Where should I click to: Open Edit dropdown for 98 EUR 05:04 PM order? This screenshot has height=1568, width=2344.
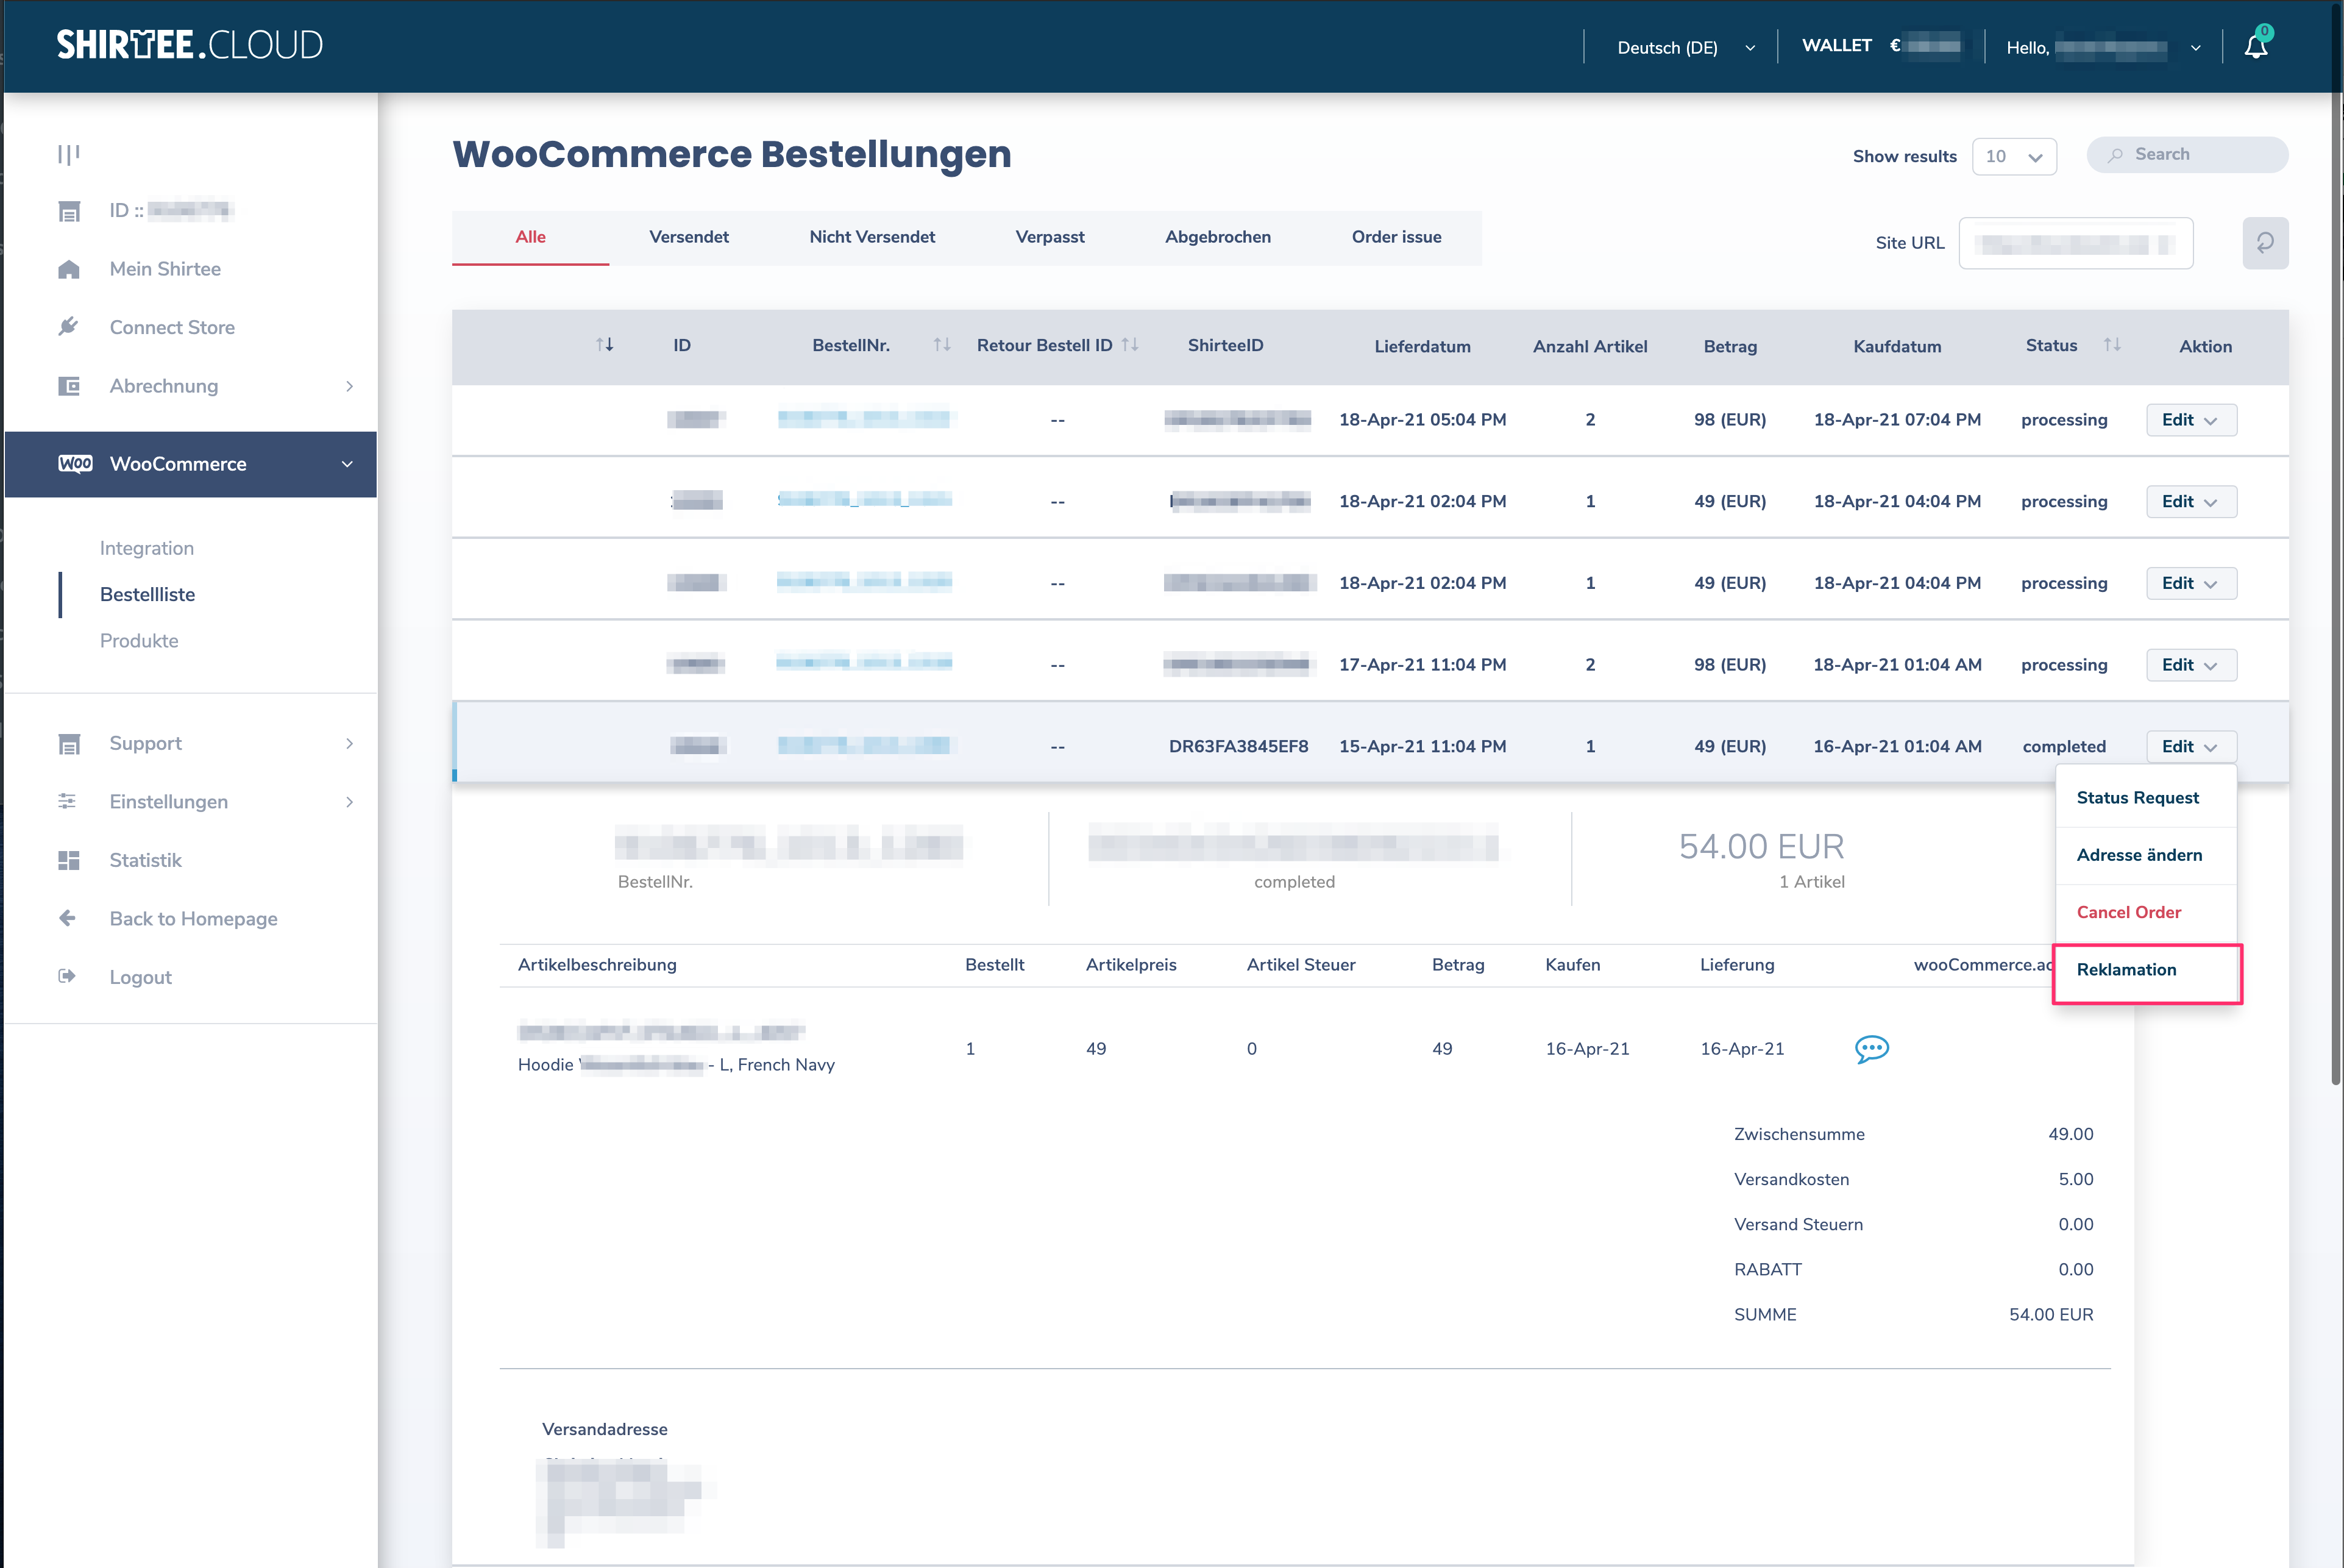(x=2190, y=420)
